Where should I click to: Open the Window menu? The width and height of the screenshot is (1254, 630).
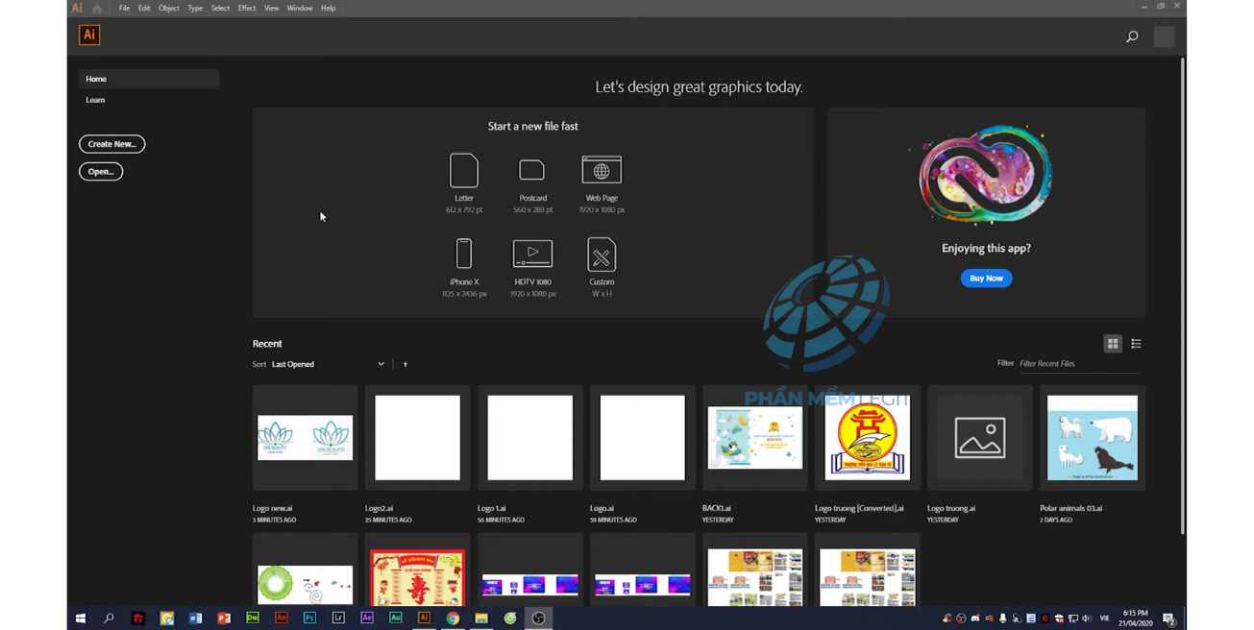tap(300, 8)
